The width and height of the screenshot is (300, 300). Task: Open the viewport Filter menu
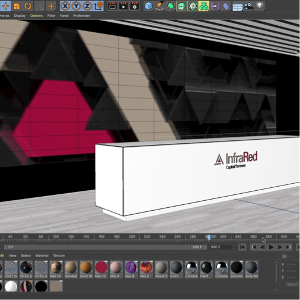(x=51, y=16)
